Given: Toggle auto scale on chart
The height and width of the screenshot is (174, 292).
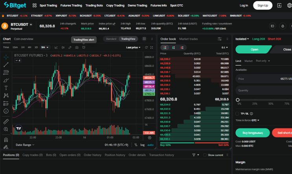Looking at the screenshot, I should click(151, 145).
